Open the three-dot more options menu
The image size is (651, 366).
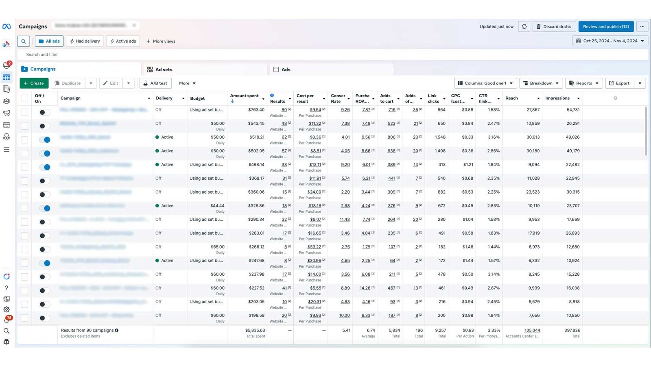(642, 26)
